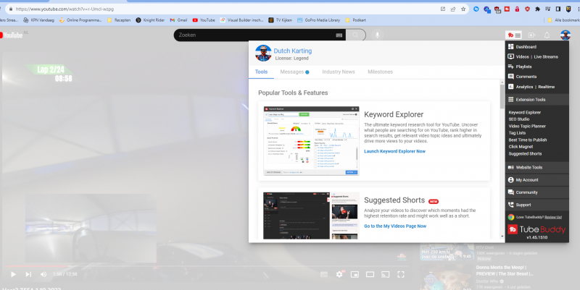
Task: Click Launch Keyword Explorer Now link
Action: point(394,151)
